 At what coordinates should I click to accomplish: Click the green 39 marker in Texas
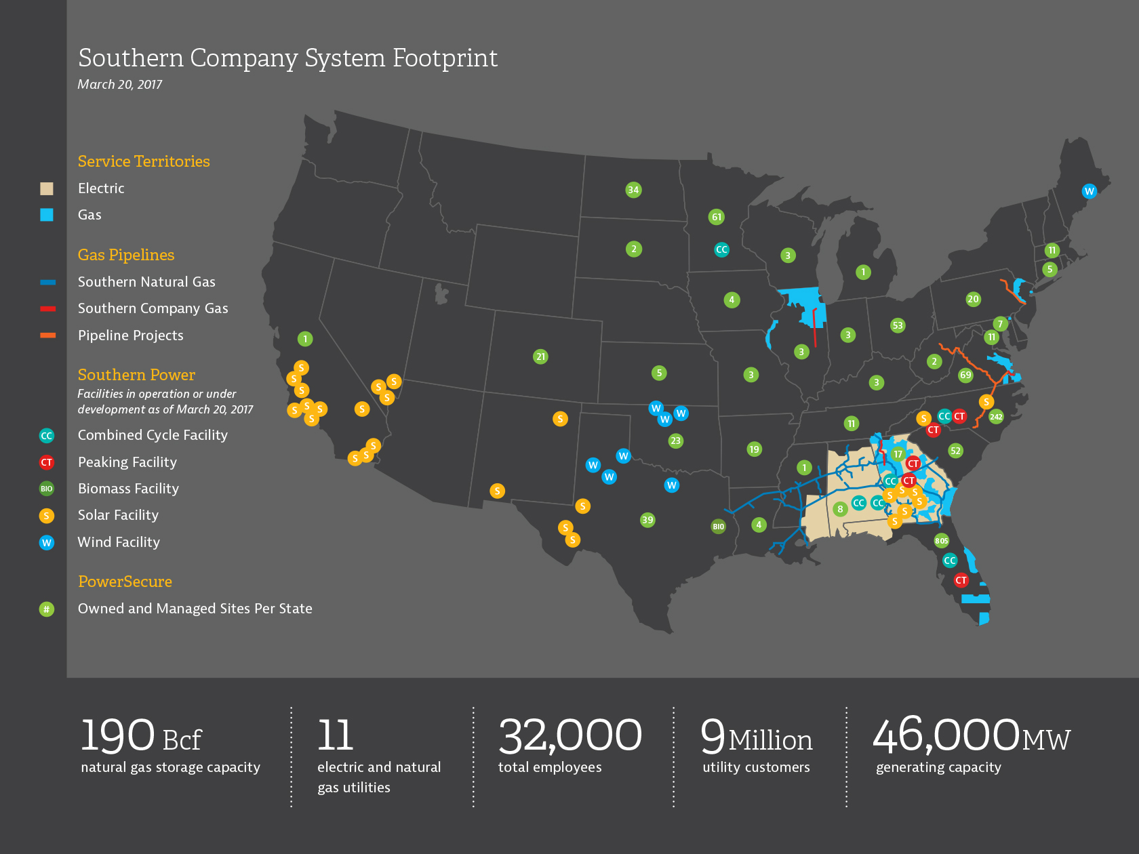click(647, 520)
